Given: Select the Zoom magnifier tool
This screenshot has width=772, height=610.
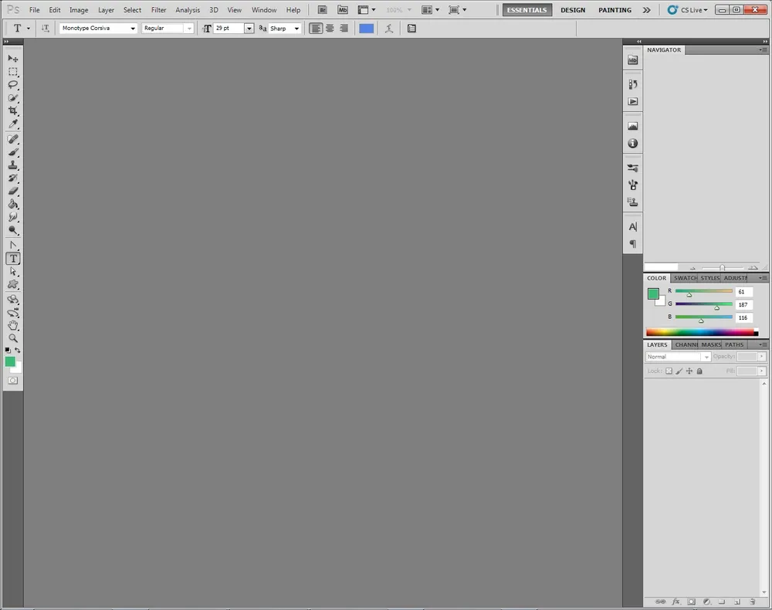Looking at the screenshot, I should (13, 338).
